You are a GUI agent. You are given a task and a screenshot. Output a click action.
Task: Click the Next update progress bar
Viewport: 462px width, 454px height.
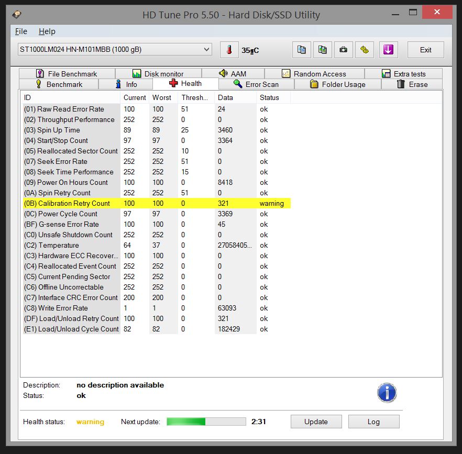206,422
